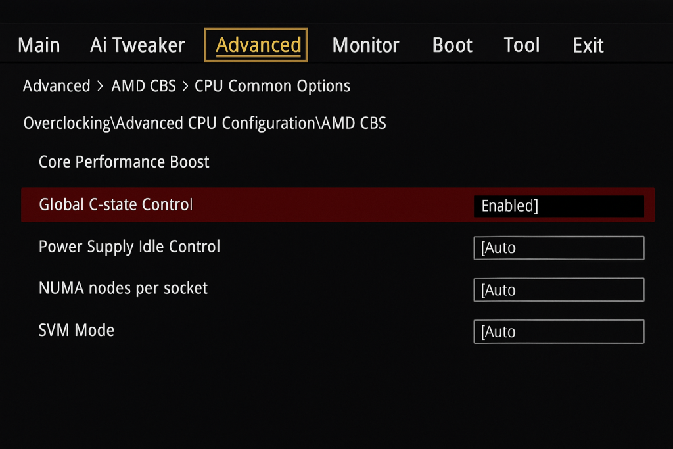673x449 pixels.
Task: Switch to the Tool tab
Action: (522, 45)
